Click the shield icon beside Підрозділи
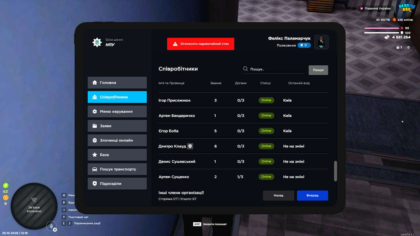Image resolution: width=420 pixels, height=236 pixels. click(94, 184)
